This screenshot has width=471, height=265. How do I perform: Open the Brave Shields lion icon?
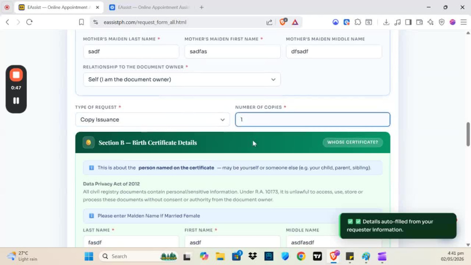click(283, 22)
